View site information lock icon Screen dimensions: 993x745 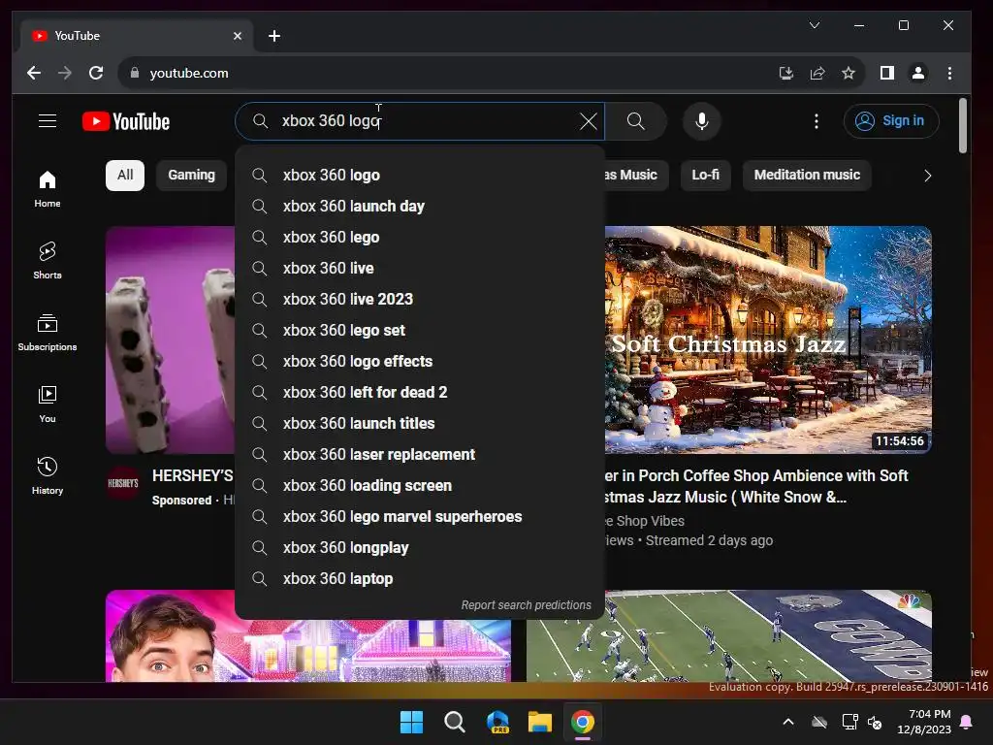[x=134, y=73]
